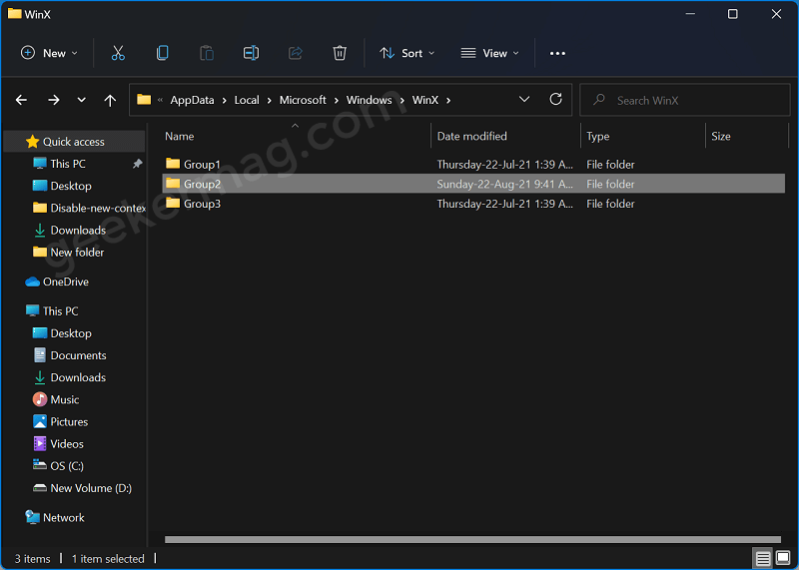Expand chevron after Local in path

click(269, 101)
